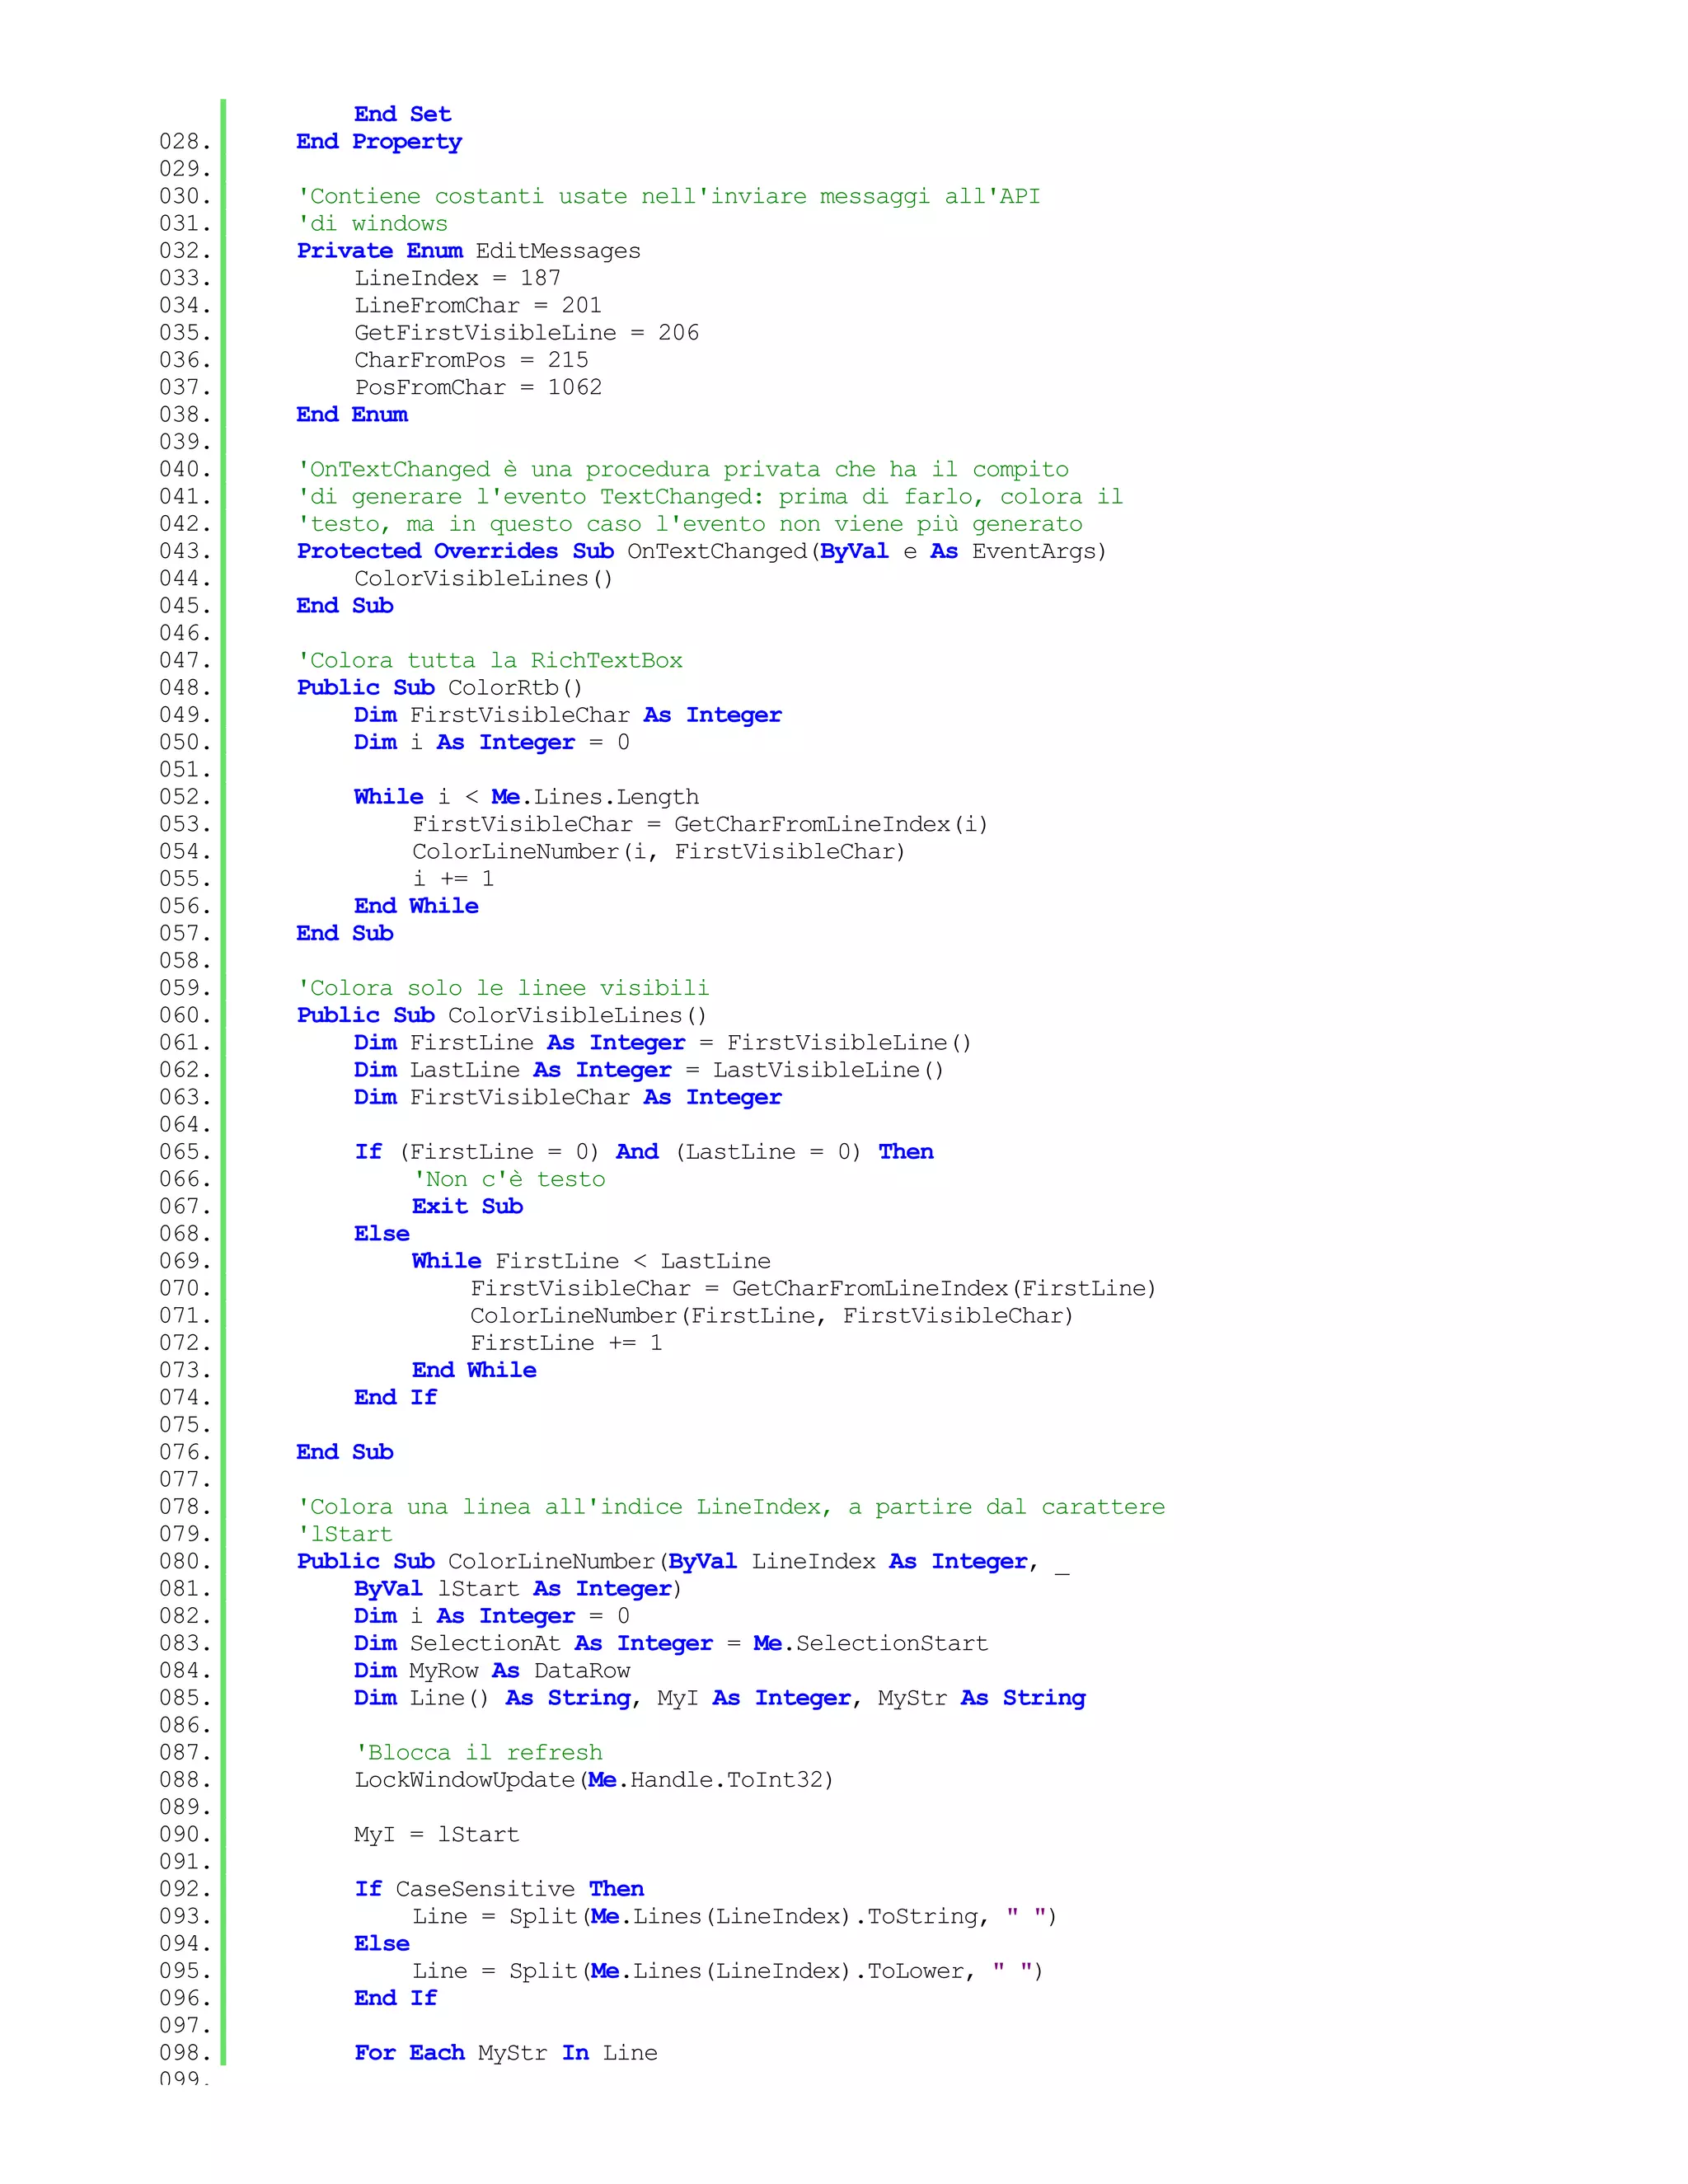Click the LockWindowUpdate call on line 088
Screen dimensions: 1688x2184
click(593, 1780)
